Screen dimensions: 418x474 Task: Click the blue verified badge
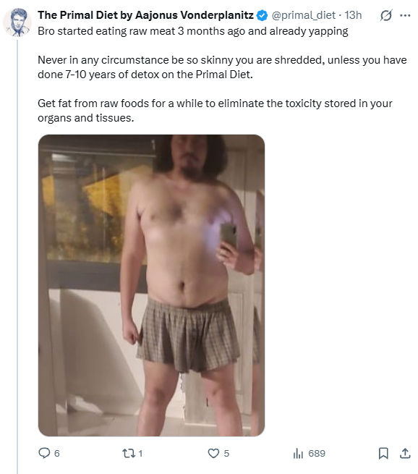262,15
